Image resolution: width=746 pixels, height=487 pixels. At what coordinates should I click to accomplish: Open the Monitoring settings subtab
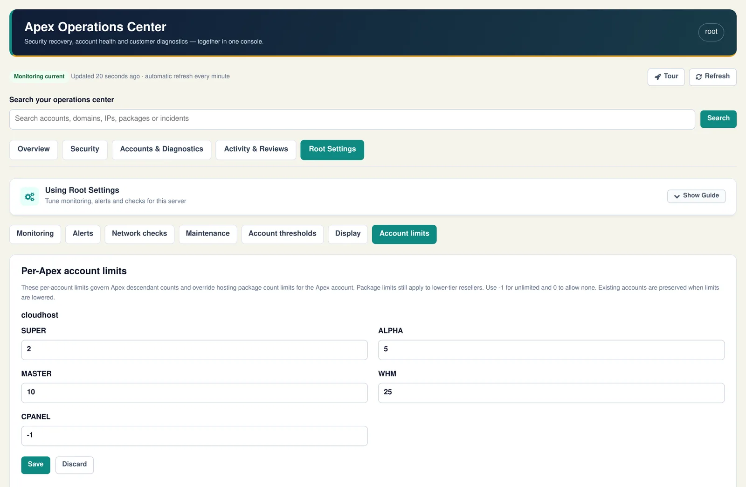[35, 234]
